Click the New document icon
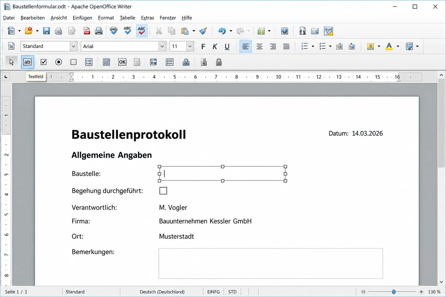 11,31
